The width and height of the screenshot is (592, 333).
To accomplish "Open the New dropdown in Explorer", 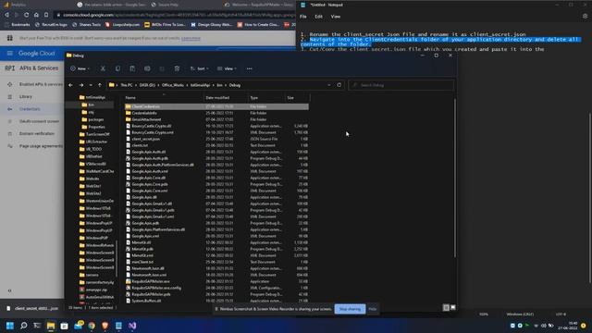I will (x=80, y=68).
